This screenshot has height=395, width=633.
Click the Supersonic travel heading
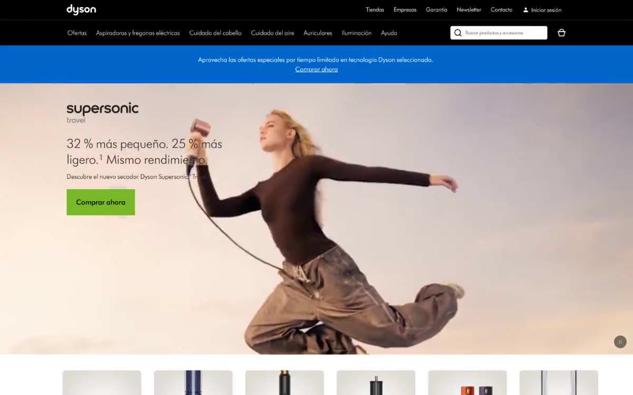[x=102, y=113]
